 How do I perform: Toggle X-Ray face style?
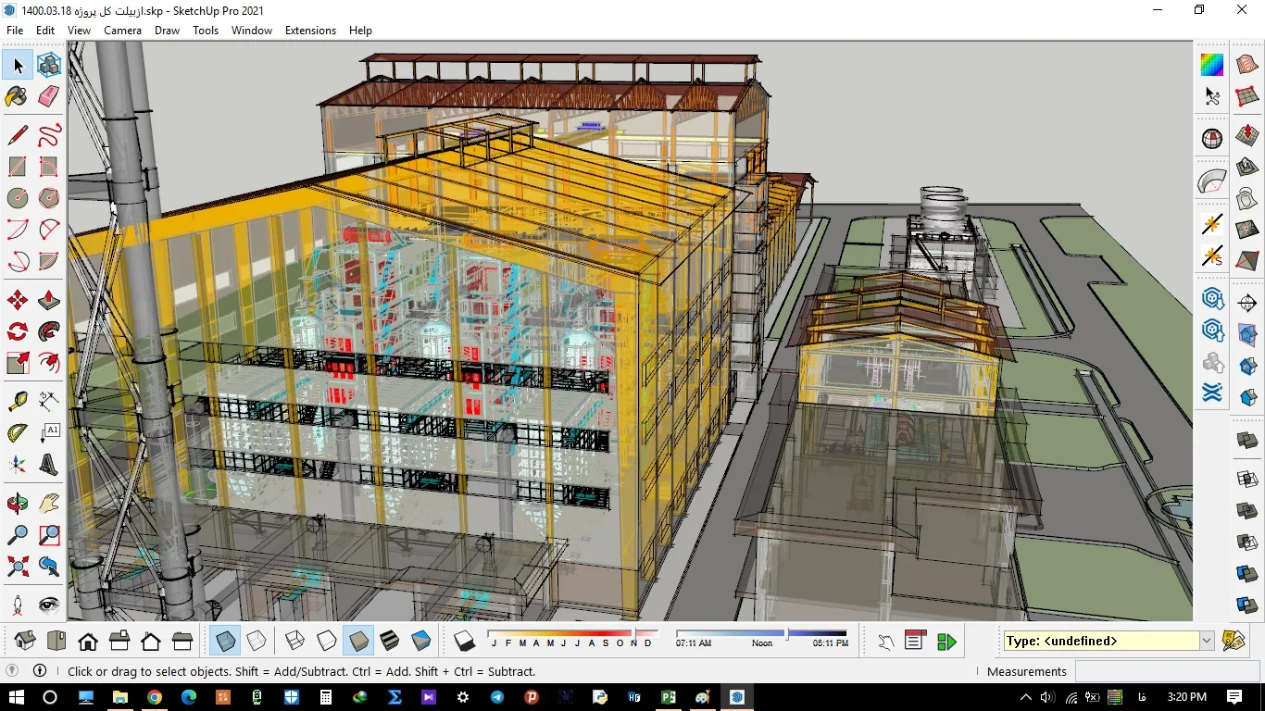pyautogui.click(x=224, y=641)
